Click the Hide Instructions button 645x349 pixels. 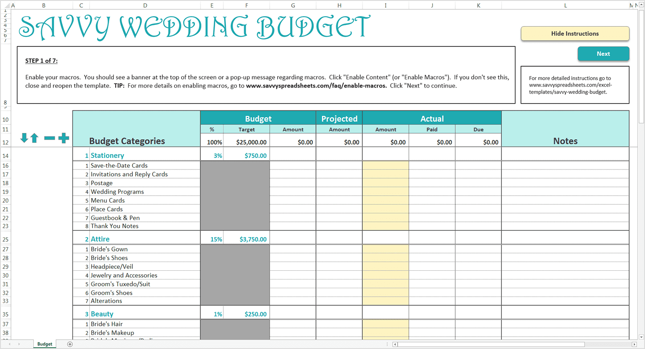(575, 33)
